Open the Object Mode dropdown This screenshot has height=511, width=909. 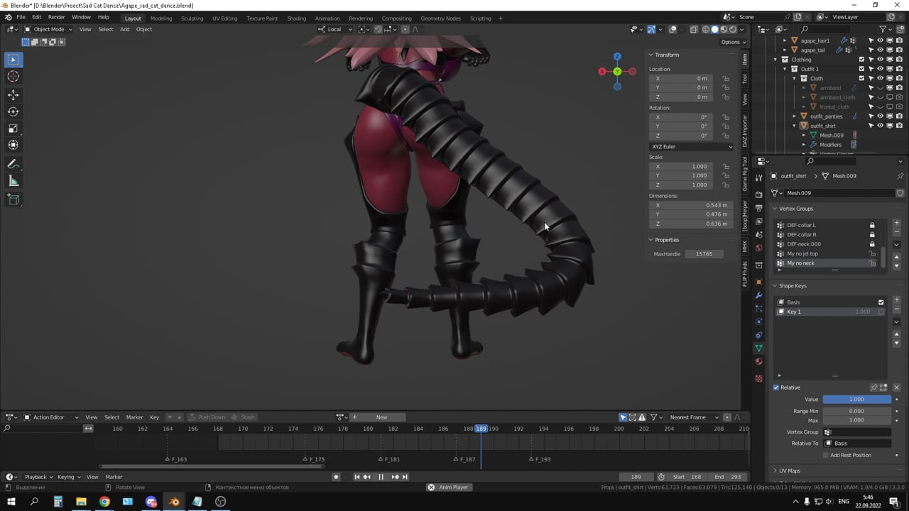click(x=48, y=29)
